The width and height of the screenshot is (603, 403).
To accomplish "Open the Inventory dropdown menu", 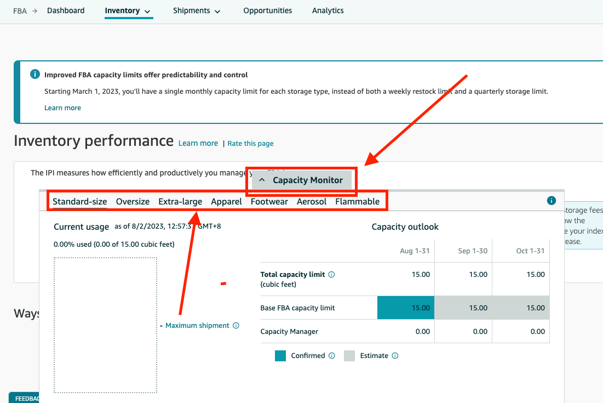I will [128, 10].
